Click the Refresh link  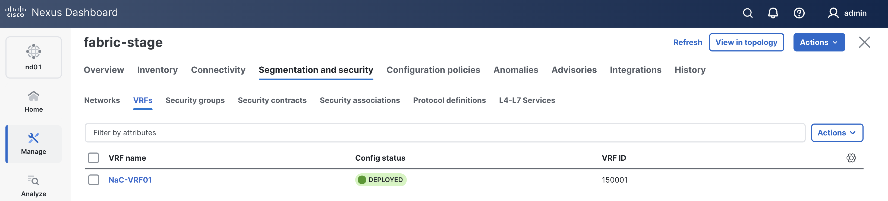[x=687, y=42]
